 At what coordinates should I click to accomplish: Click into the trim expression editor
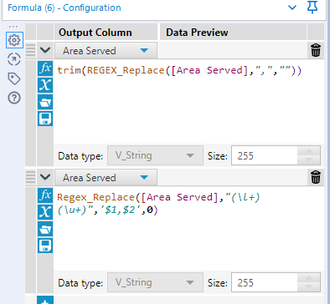tap(188, 102)
